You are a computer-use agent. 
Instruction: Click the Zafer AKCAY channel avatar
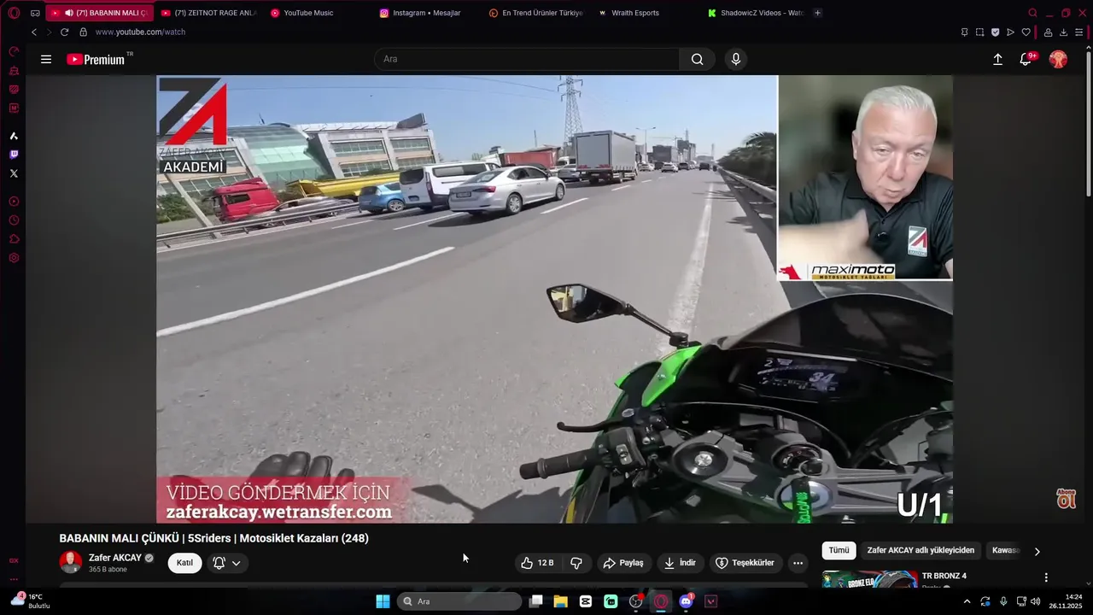tap(71, 562)
